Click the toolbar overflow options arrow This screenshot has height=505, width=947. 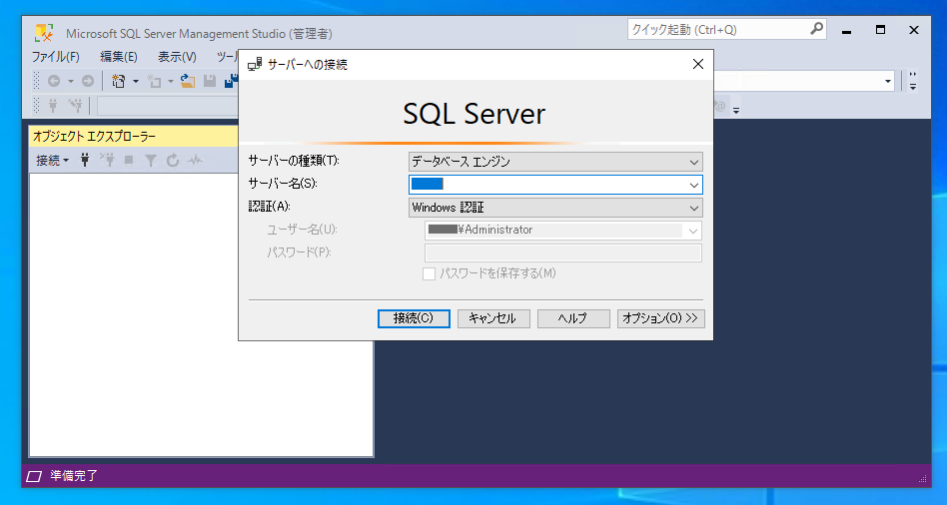click(913, 81)
